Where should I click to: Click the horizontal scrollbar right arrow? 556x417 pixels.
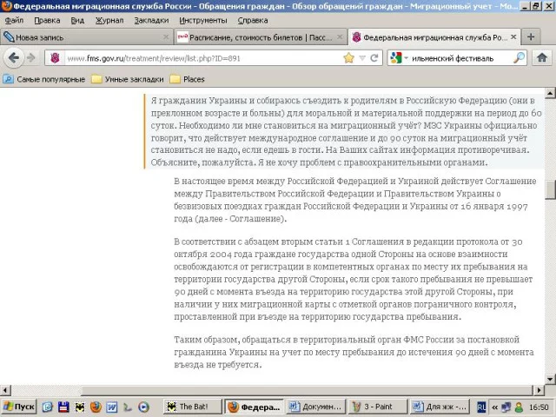539,390
